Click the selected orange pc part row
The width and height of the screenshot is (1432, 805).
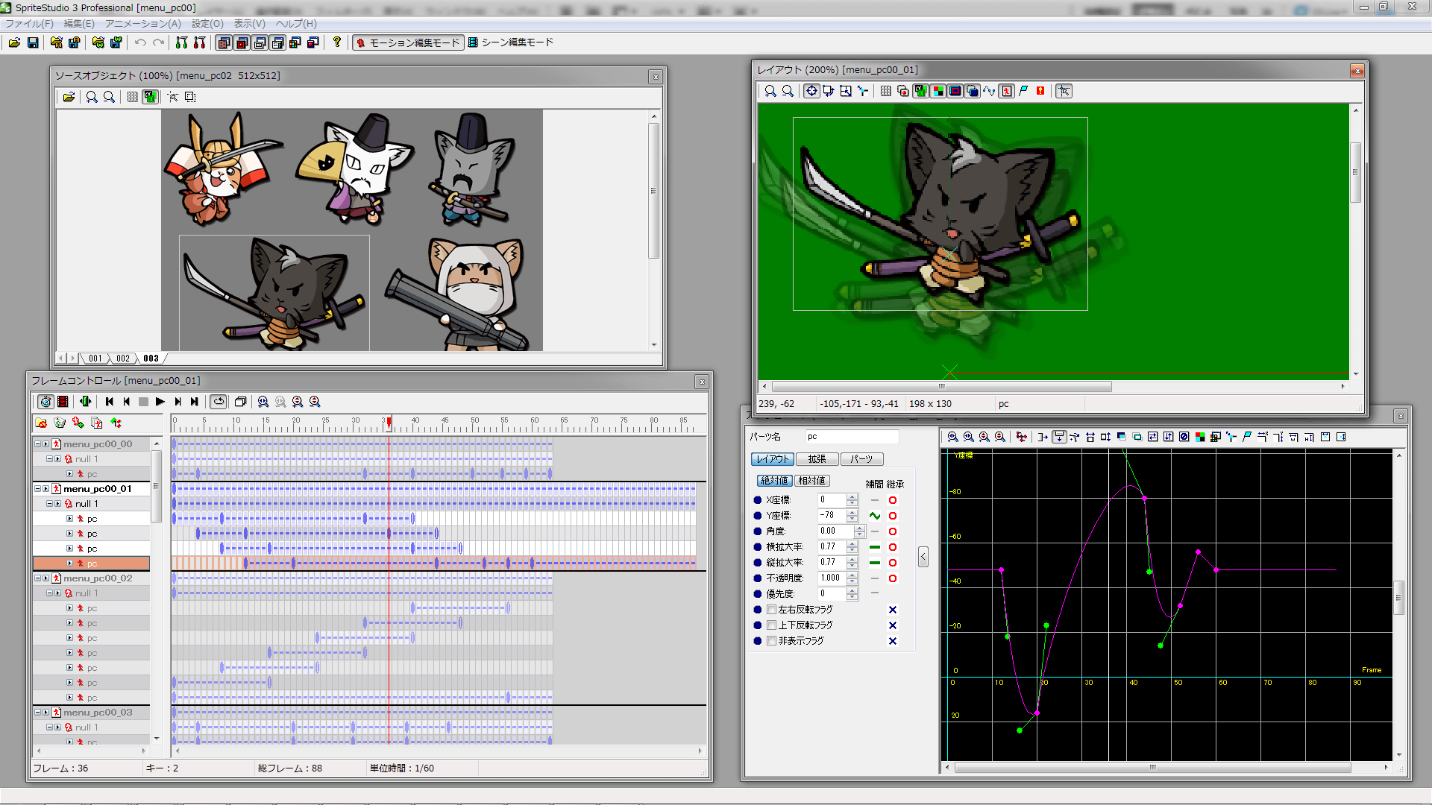pyautogui.click(x=91, y=563)
